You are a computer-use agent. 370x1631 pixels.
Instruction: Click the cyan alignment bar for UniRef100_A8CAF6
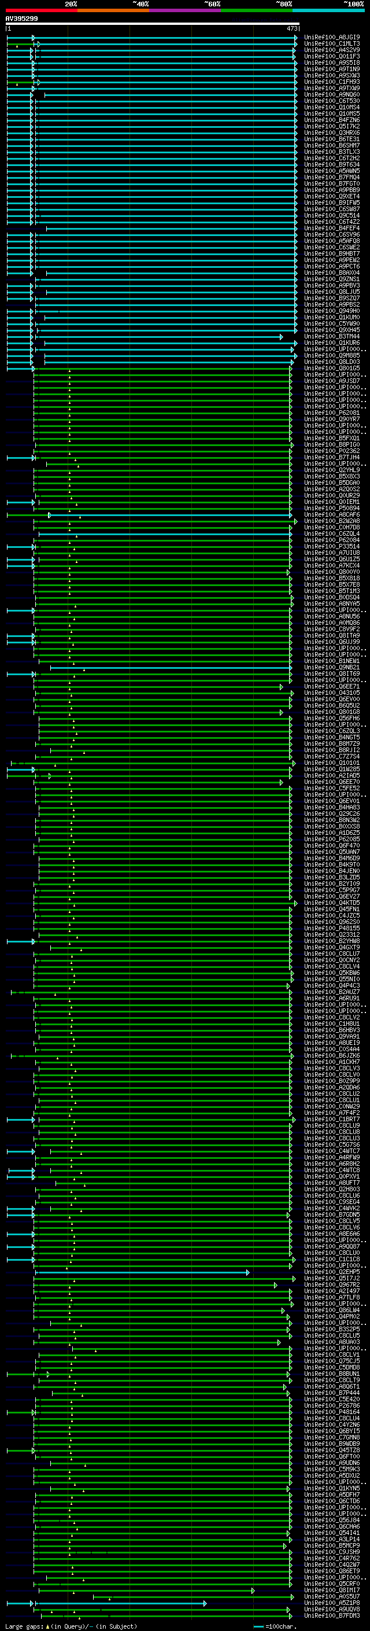click(169, 515)
